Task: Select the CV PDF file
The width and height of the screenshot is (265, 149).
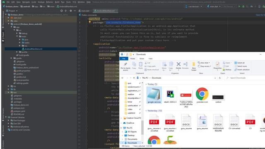Action: pos(250,122)
